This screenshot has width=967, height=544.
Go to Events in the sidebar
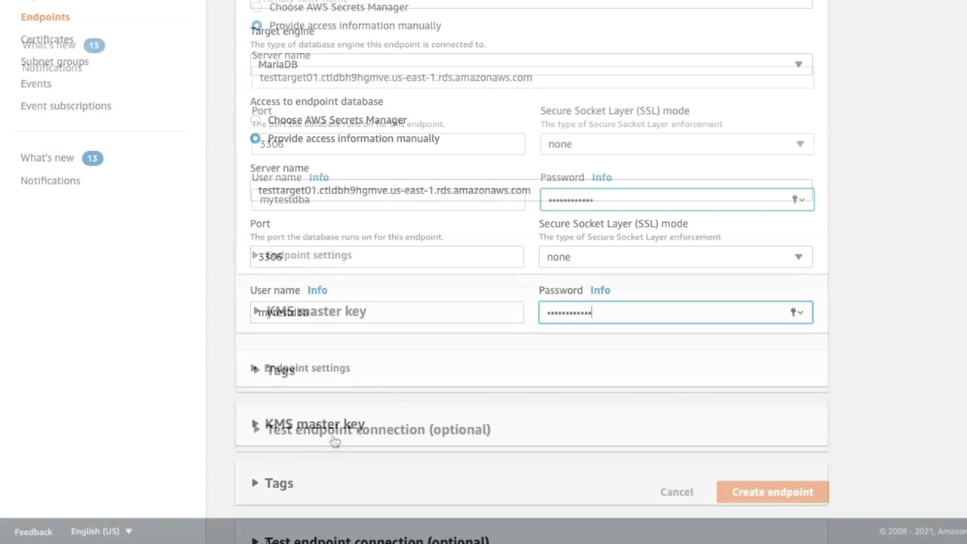tap(36, 84)
